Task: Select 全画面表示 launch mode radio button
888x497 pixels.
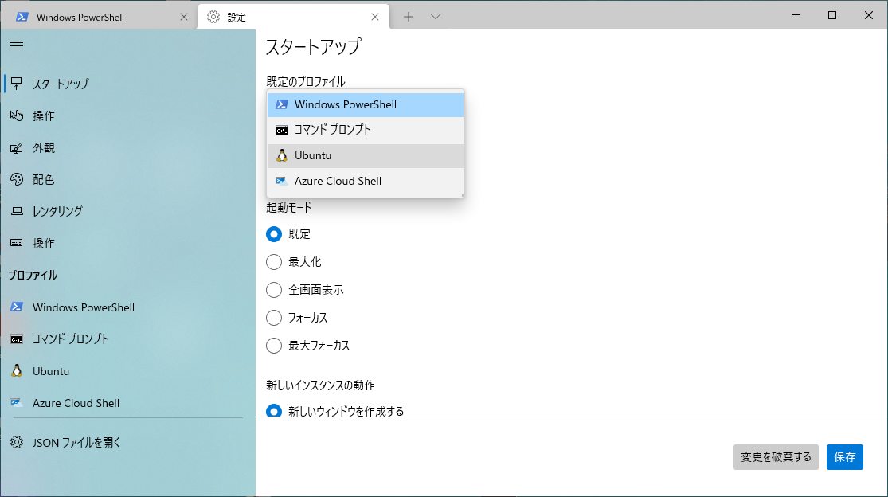Action: pyautogui.click(x=274, y=290)
